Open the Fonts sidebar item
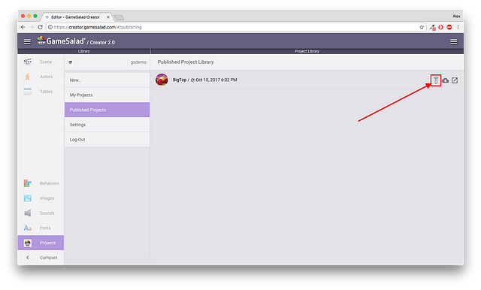The image size is (481, 290). click(41, 228)
